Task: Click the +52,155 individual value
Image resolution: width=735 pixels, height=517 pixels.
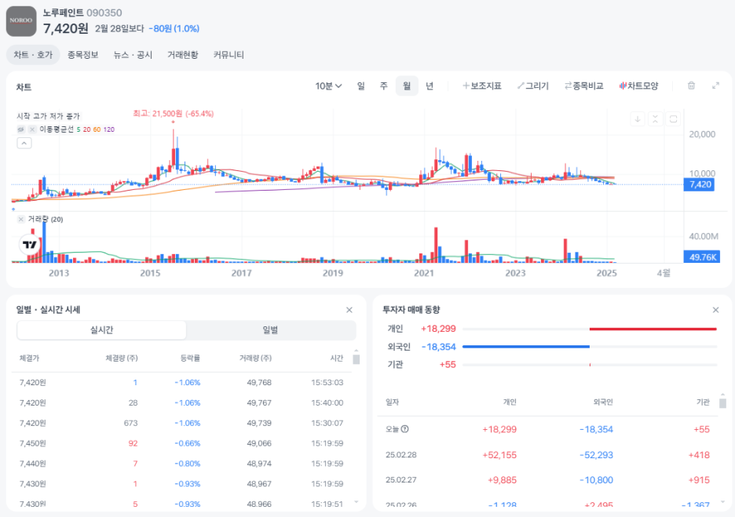Action: [x=499, y=455]
